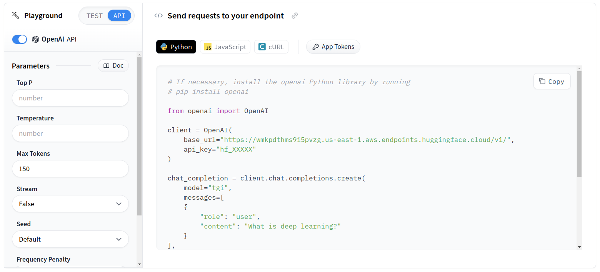Click the copy icon in code block
Image resolution: width=600 pixels, height=272 pixels.
tap(542, 81)
